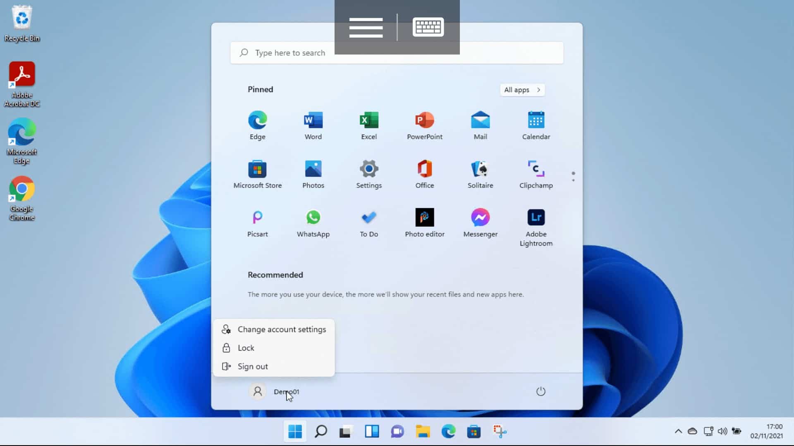Open the hamburger menu in top overlay
This screenshot has height=446, width=794.
pyautogui.click(x=366, y=28)
